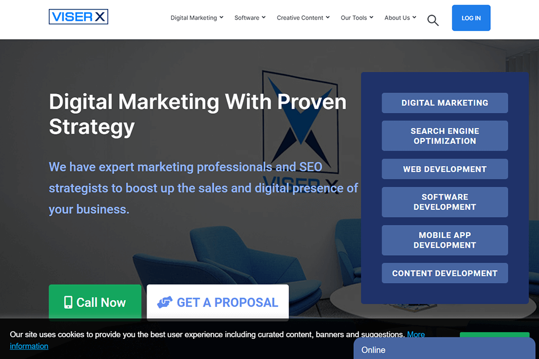Select MOBILE APP DEVELOPMENT service button

click(x=445, y=240)
